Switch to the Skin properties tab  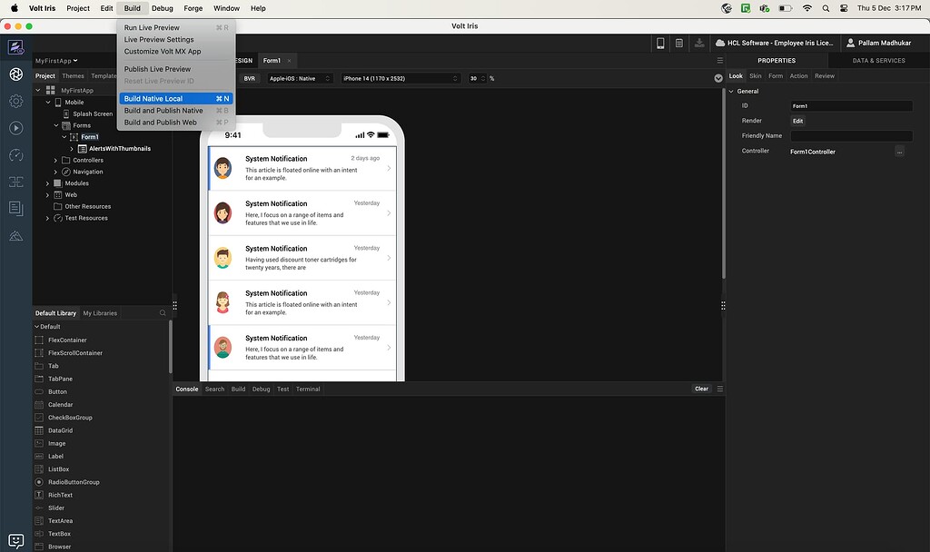pyautogui.click(x=755, y=76)
